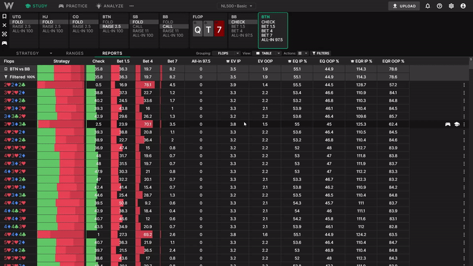Click the red 7 flop card

[x=219, y=29]
